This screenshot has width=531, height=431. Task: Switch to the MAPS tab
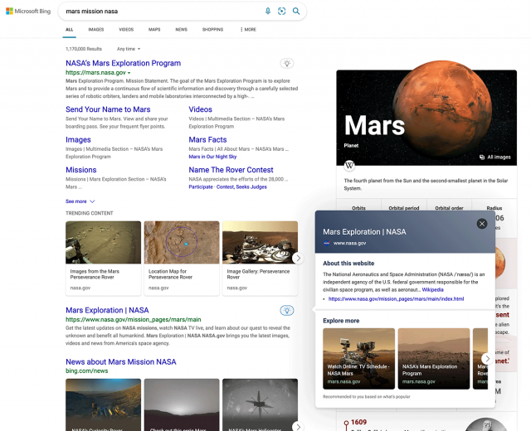[154, 30]
